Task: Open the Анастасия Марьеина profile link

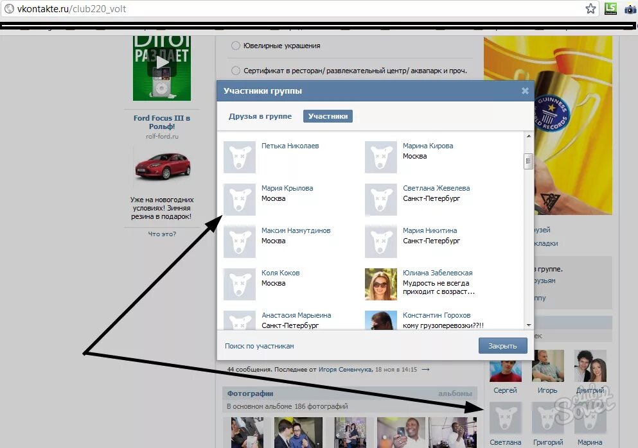Action: click(x=296, y=314)
